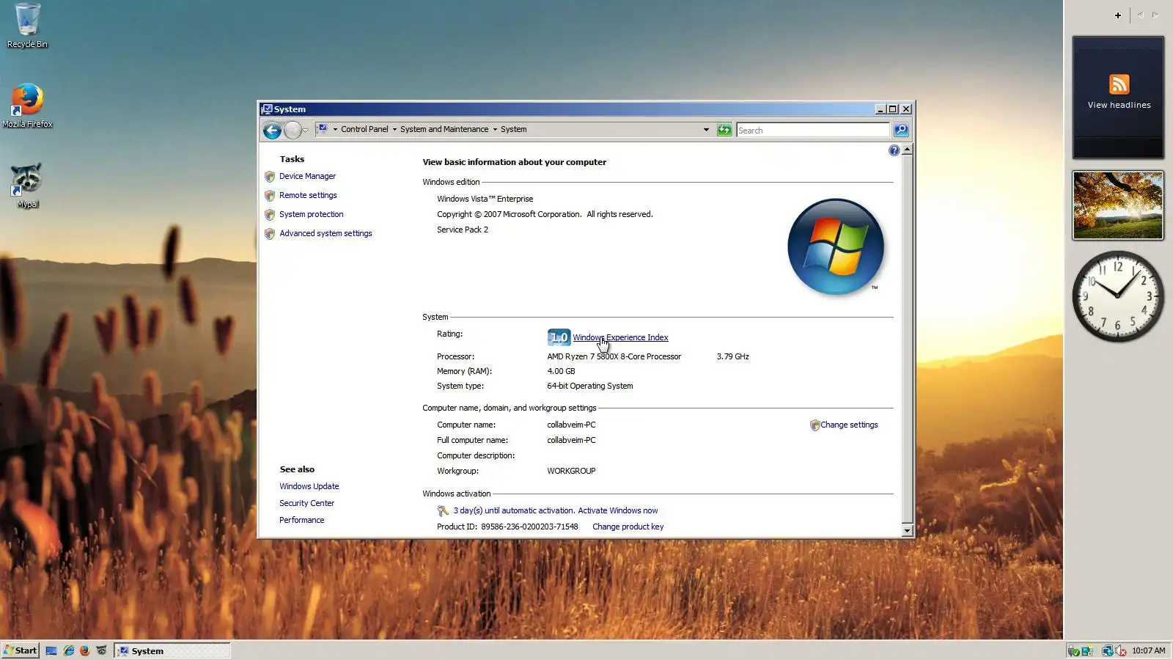Go to next gadgets page with the right arrow
Image resolution: width=1173 pixels, height=660 pixels.
pos(1155,15)
